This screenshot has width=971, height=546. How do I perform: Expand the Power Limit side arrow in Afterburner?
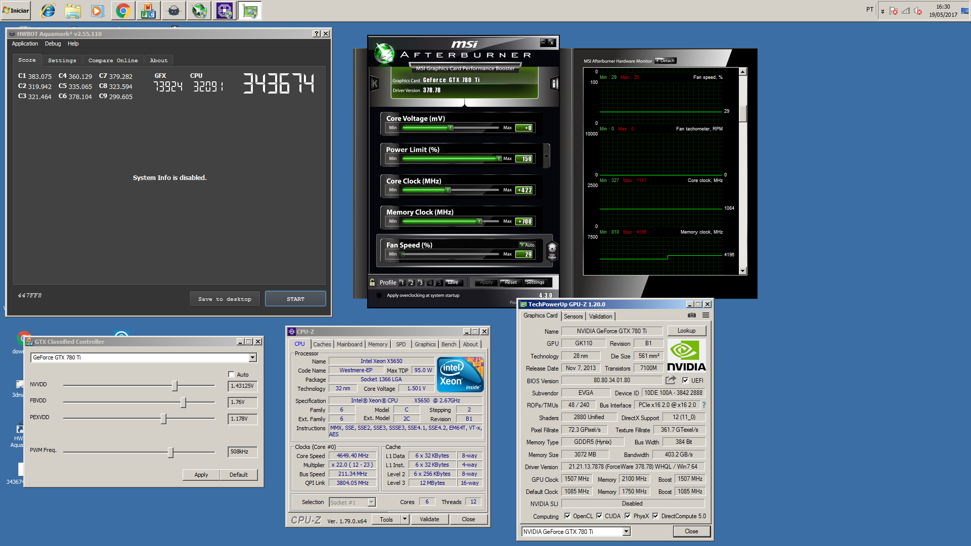tap(546, 156)
